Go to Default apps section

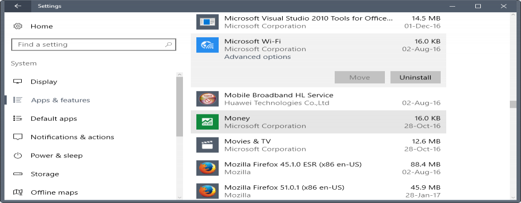point(54,118)
